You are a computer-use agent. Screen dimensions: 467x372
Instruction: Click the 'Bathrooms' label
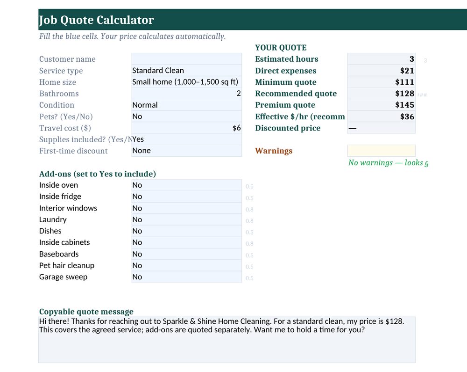(x=59, y=94)
